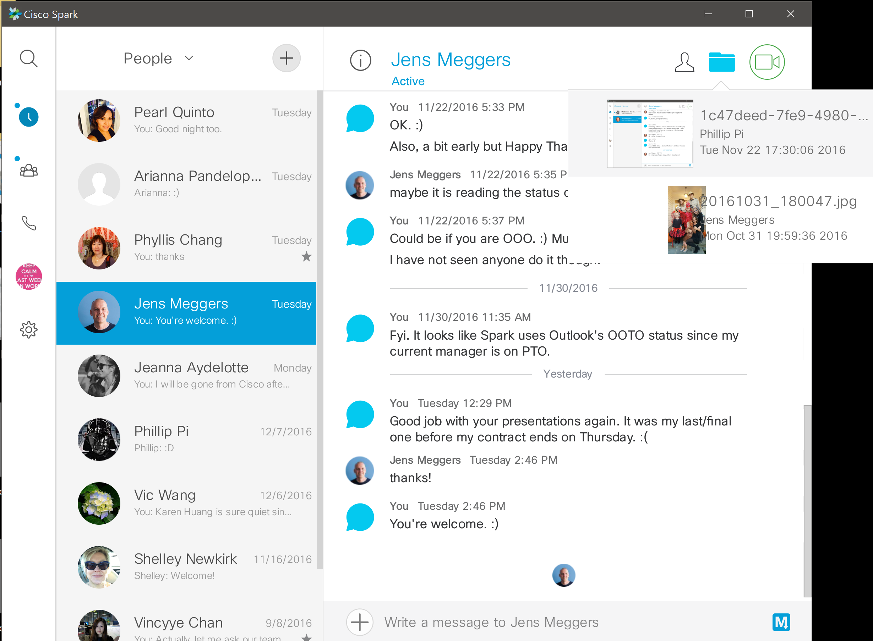Screen dimensions: 873x641
Task: Click the chat message area scrollbar
Action: (807, 501)
